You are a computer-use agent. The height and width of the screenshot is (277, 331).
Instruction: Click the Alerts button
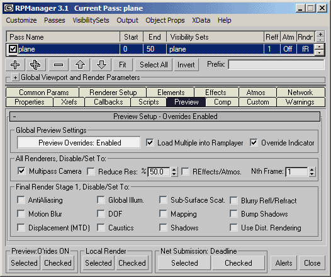click(284, 263)
